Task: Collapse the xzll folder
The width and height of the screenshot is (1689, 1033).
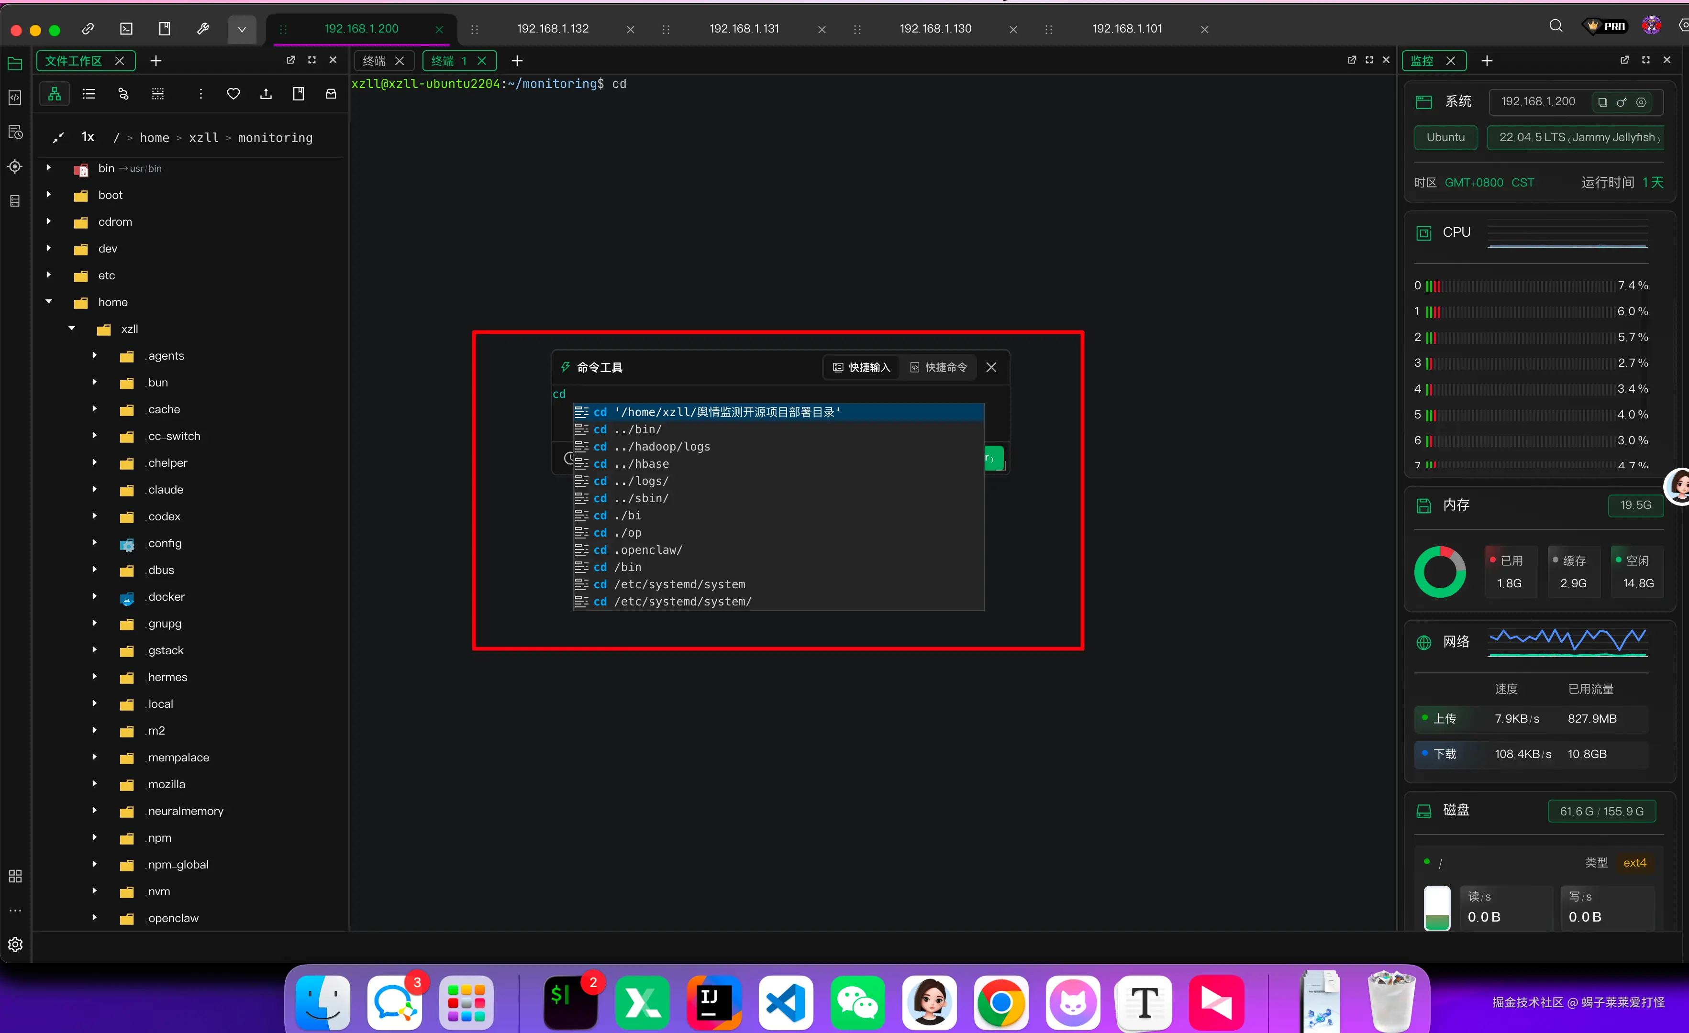Action: pos(71,328)
